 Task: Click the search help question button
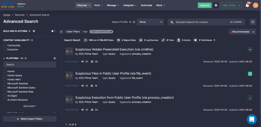pyautogui.click(x=253, y=22)
